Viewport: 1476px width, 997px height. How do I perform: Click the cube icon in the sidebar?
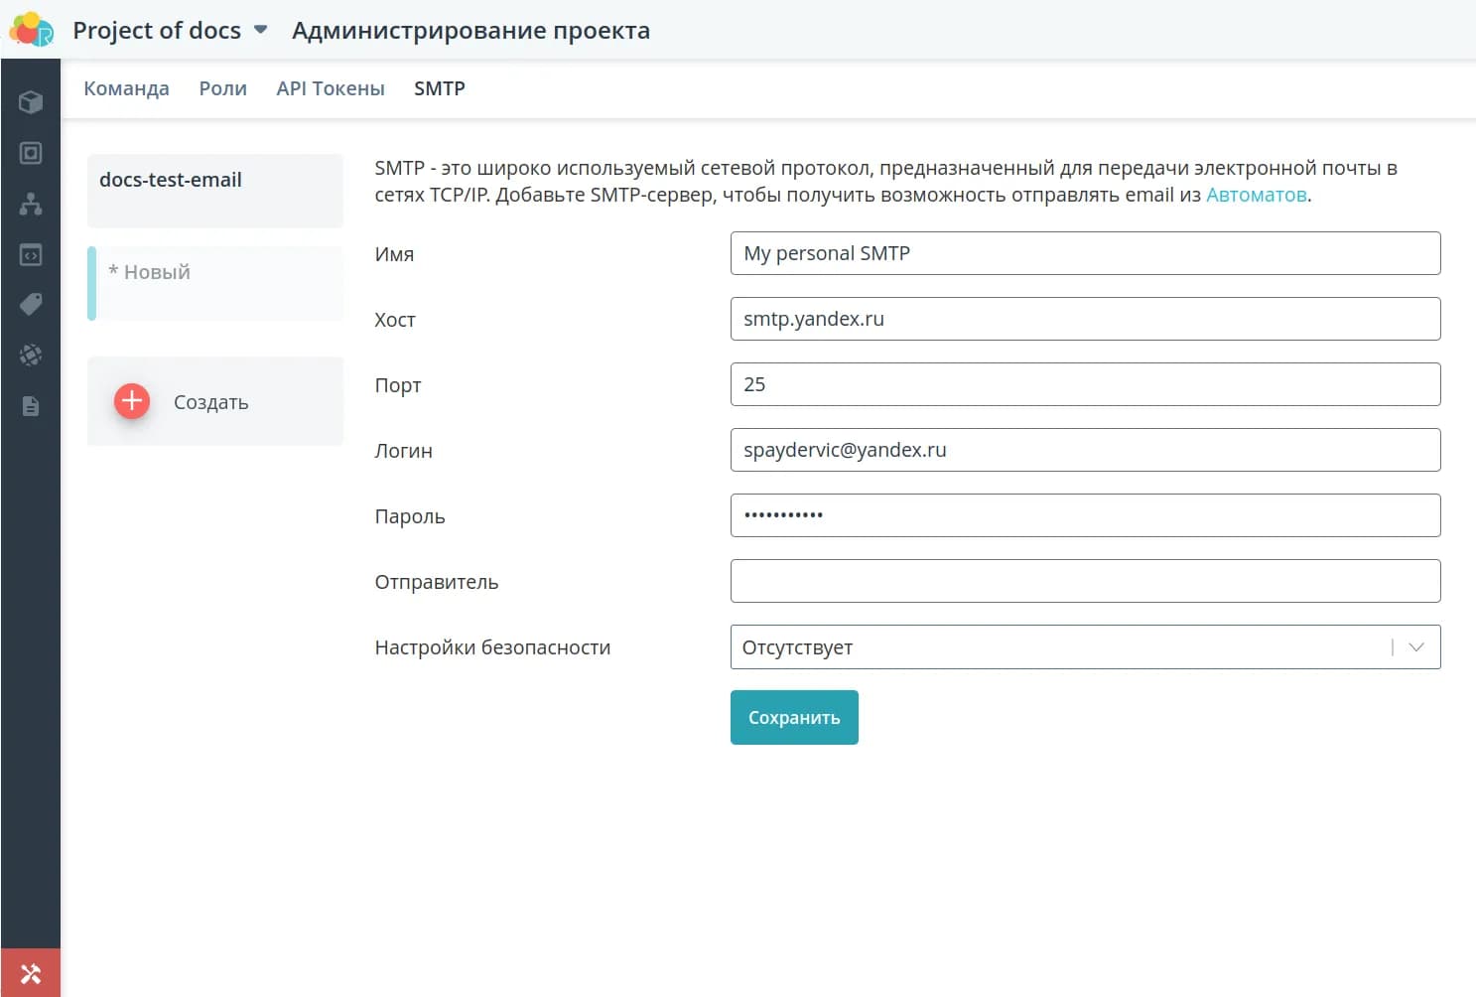(31, 102)
